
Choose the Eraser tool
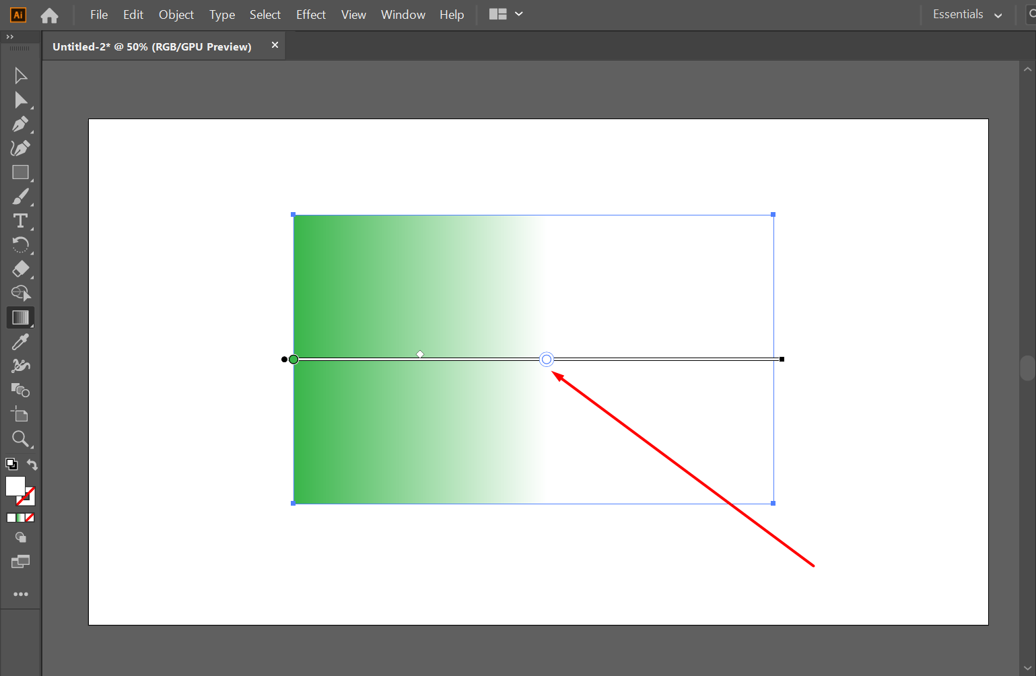[x=20, y=269]
